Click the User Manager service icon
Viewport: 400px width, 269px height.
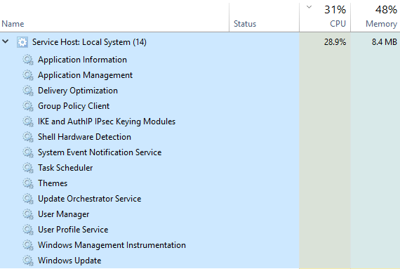(x=28, y=214)
